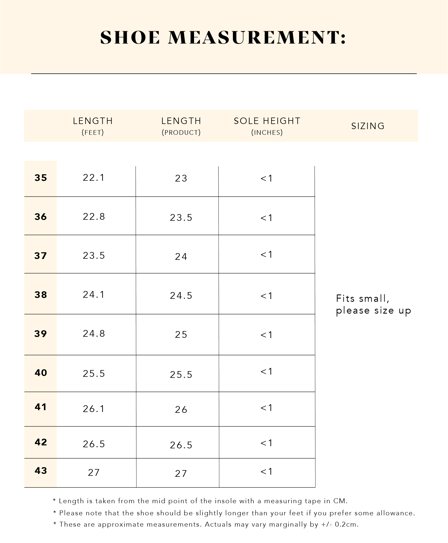Screen dimensions: 448x543
Task: Click product length 24 for size 37
Action: (x=181, y=257)
